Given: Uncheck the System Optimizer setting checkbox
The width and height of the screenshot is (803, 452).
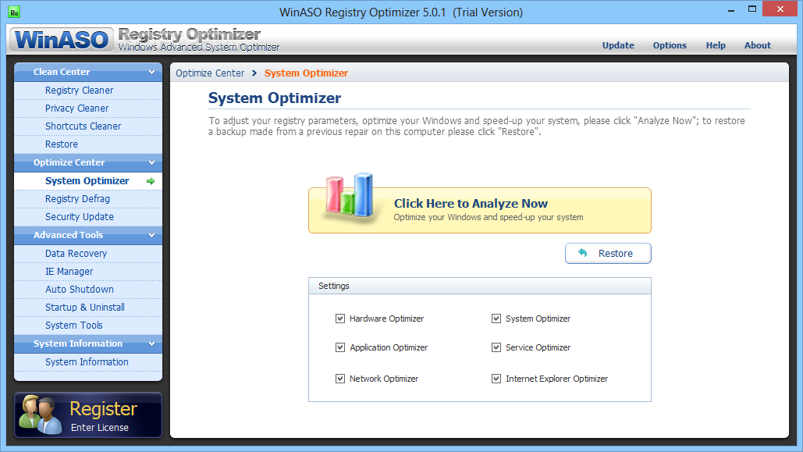Looking at the screenshot, I should (496, 319).
